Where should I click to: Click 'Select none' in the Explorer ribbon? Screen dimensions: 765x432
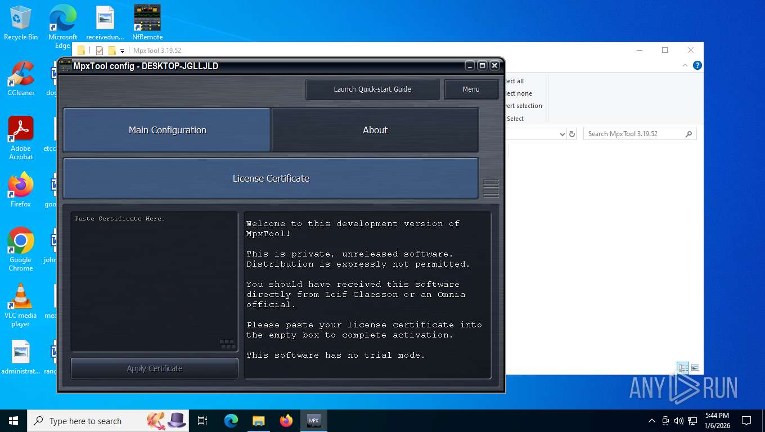(519, 93)
